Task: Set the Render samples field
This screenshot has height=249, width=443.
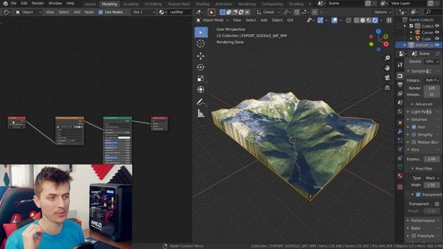Action: click(431, 88)
